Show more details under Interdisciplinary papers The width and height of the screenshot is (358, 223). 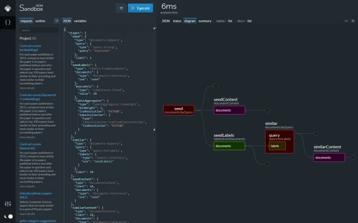click(27, 214)
